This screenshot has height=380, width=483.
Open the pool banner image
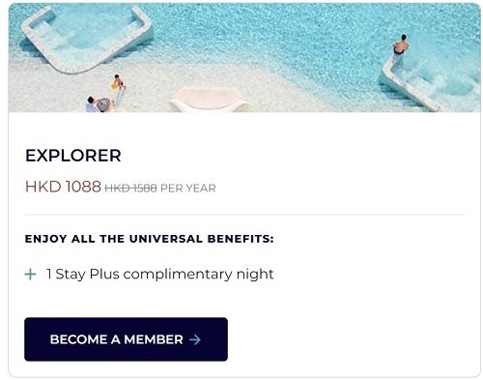click(244, 58)
